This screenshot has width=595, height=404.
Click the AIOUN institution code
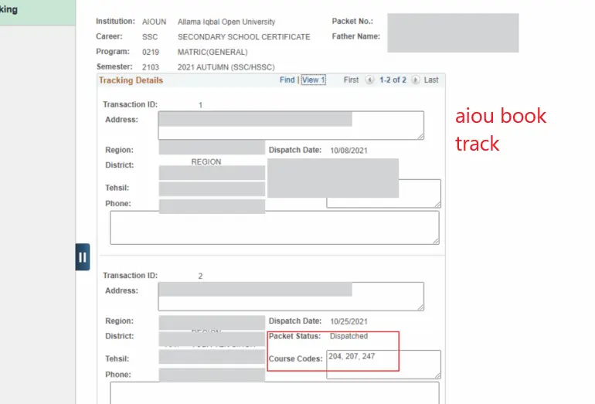pos(154,22)
